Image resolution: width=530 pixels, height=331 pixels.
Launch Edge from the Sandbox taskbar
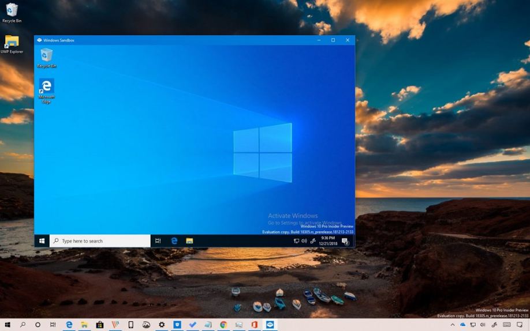pyautogui.click(x=174, y=241)
